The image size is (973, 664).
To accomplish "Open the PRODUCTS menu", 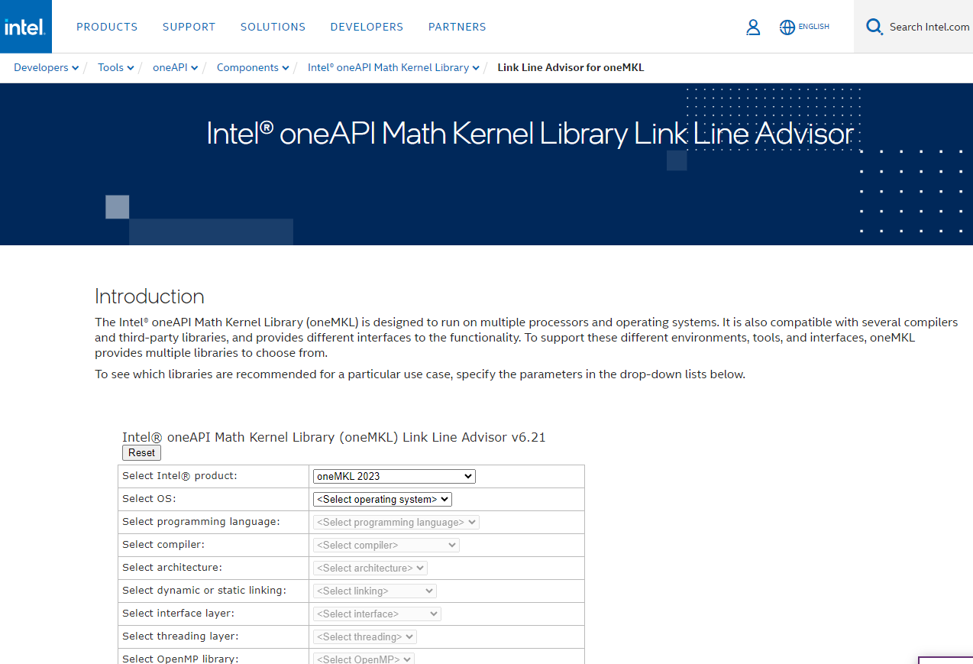I will click(x=107, y=27).
